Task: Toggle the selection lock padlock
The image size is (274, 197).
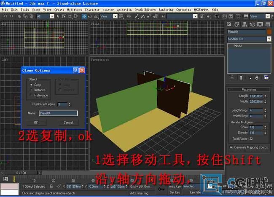Action: coord(51,186)
